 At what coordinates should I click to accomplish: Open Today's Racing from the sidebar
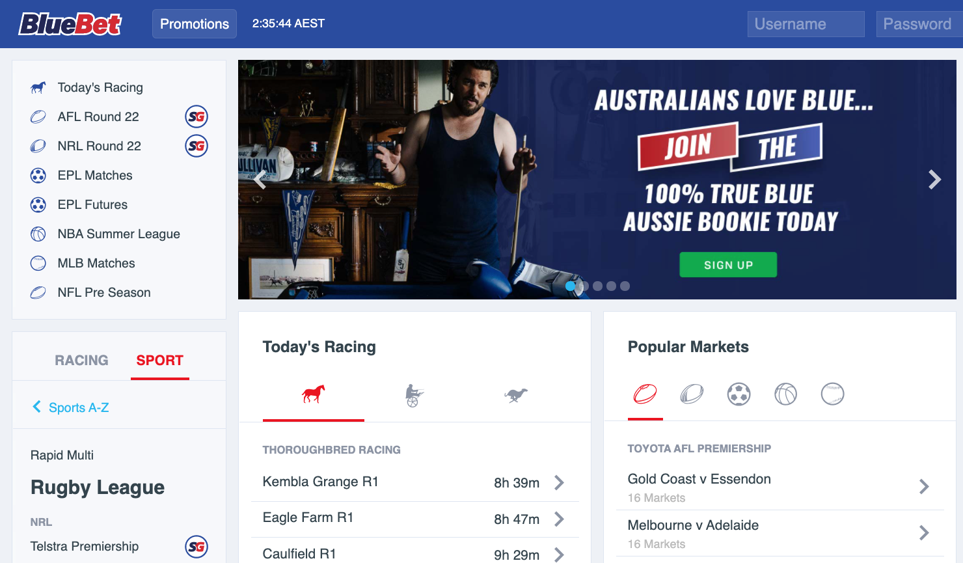[x=100, y=87]
